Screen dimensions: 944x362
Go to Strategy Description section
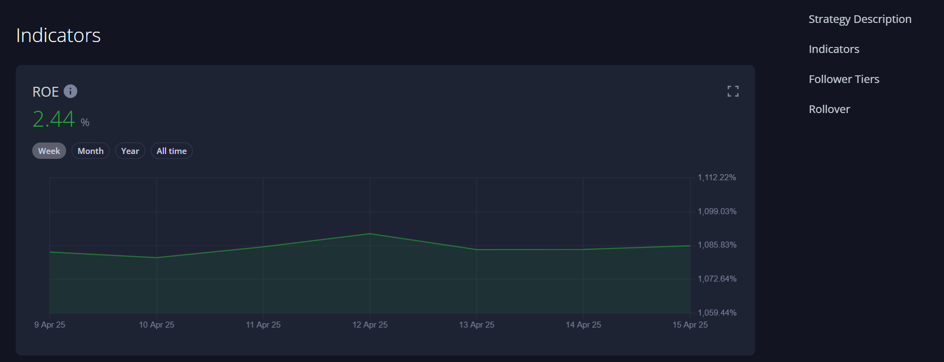tap(859, 19)
